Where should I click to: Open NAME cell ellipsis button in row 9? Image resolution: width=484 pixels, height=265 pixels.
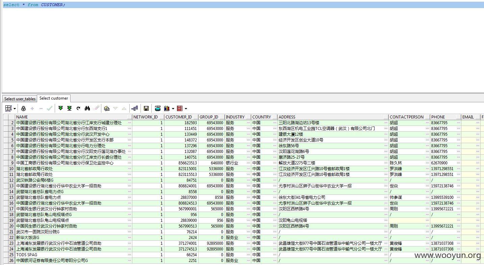129,163
